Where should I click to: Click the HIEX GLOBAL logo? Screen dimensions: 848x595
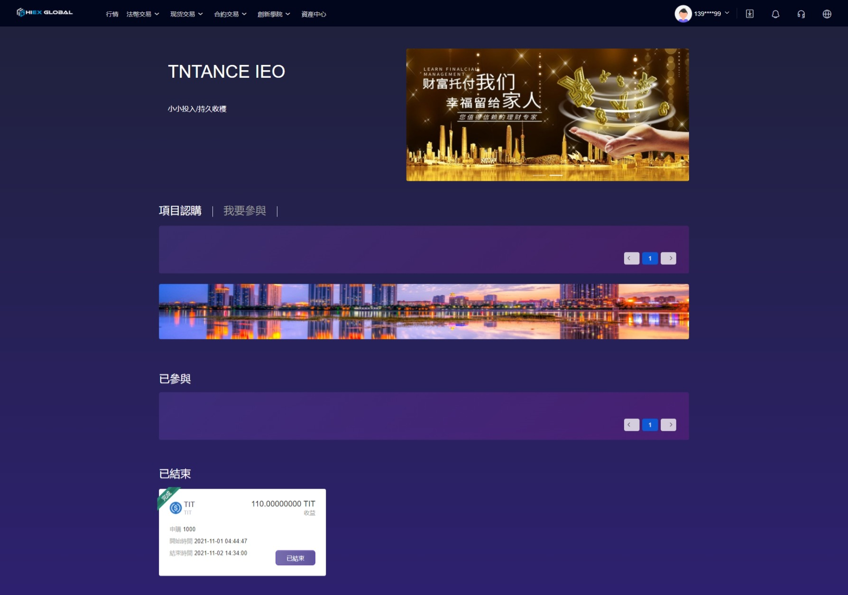45,12
